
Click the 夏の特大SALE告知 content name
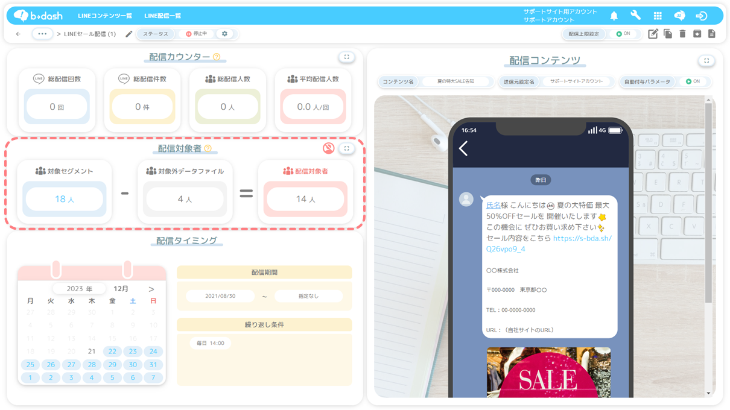tap(455, 81)
